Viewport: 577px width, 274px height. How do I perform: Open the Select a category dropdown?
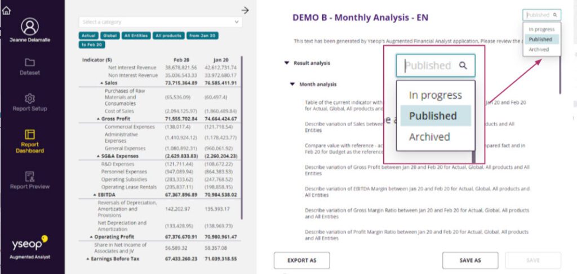click(x=161, y=22)
